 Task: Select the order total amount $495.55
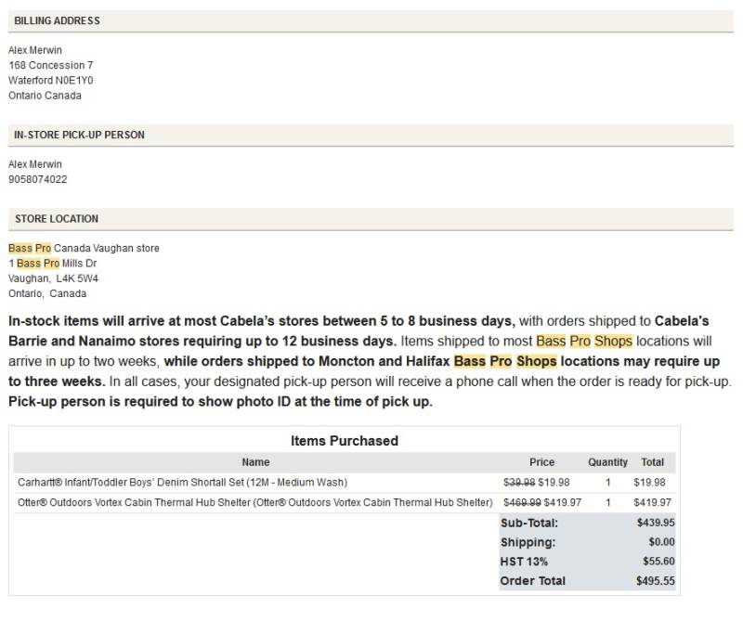[656, 581]
